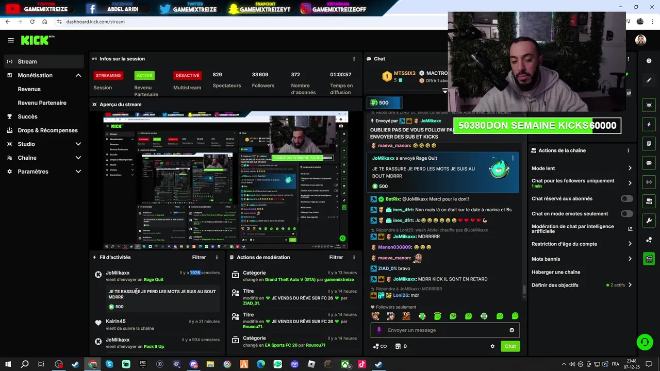This screenshot has height=371, width=660.
Task: Click the purple microphone icon in message box
Action: [x=379, y=330]
